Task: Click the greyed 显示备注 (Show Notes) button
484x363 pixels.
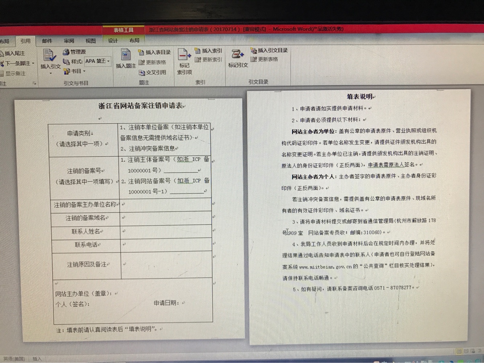Action: [13, 73]
